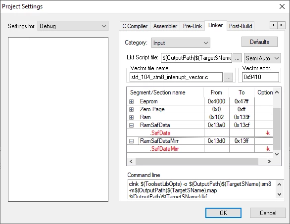Open the Post-Build tab
The width and height of the screenshot is (290, 224).
coord(241,26)
